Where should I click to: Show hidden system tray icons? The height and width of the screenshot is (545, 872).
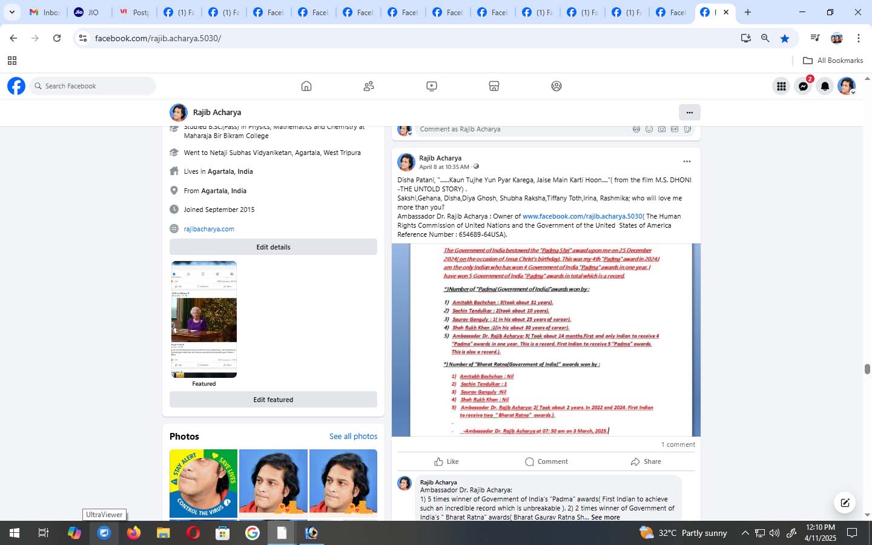745,533
